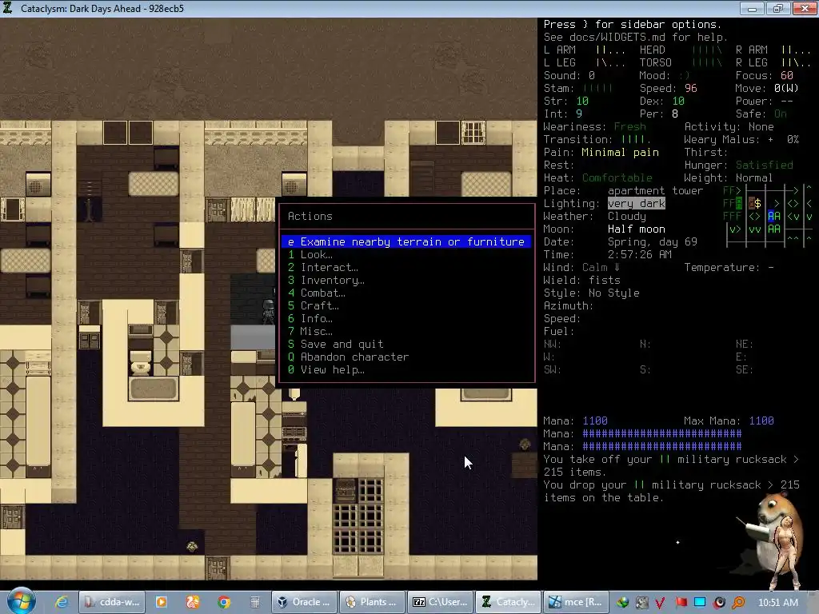
Task: Open media player taskbar icon
Action: (162, 602)
